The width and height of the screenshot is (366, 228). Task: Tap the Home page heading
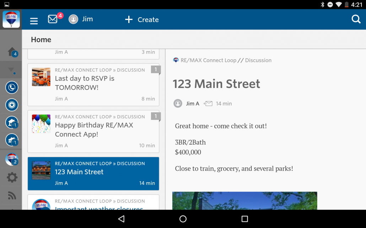tap(41, 40)
